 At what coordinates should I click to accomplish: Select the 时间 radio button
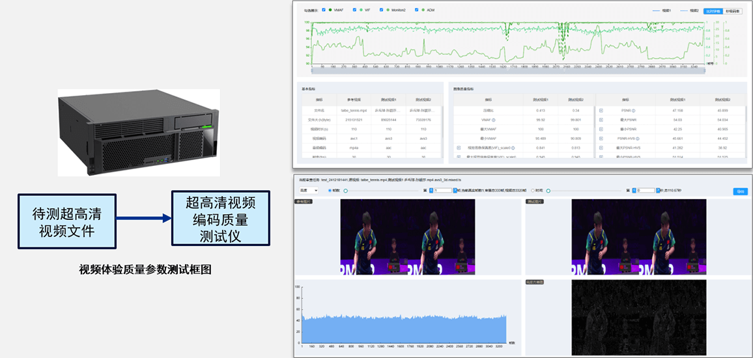[x=533, y=191]
